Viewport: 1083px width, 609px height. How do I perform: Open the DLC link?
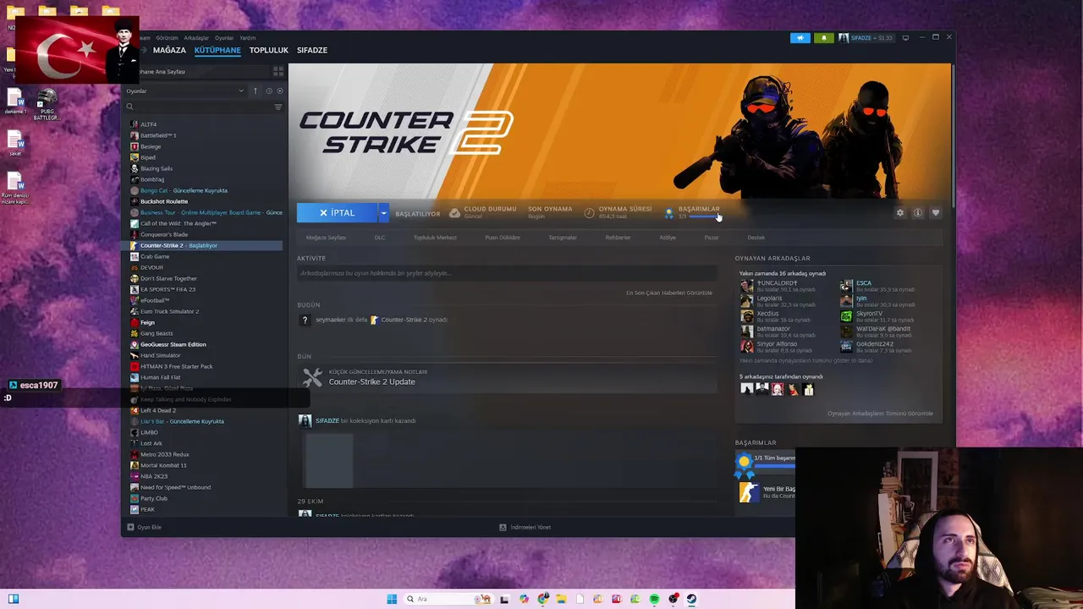pos(380,238)
